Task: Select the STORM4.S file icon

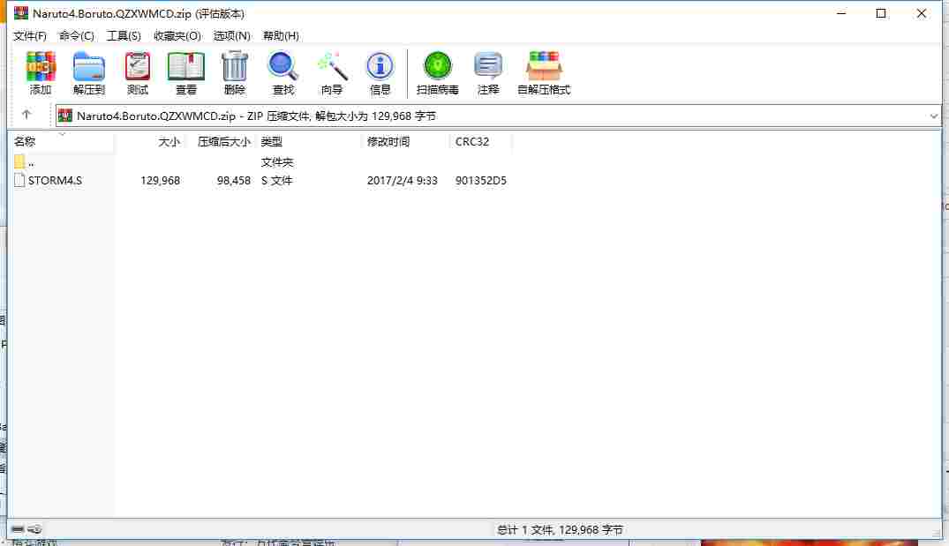Action: pyautogui.click(x=19, y=180)
